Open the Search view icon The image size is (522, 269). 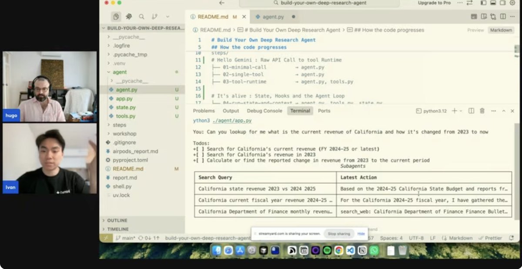click(141, 16)
